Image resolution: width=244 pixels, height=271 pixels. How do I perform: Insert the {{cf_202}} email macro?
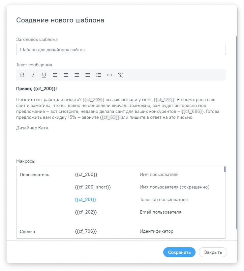tap(86, 212)
